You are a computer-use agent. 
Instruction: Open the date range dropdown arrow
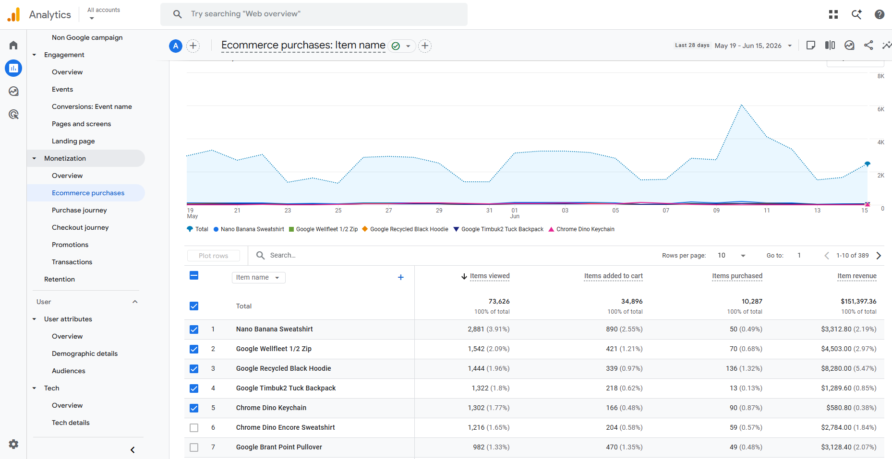[x=790, y=46]
